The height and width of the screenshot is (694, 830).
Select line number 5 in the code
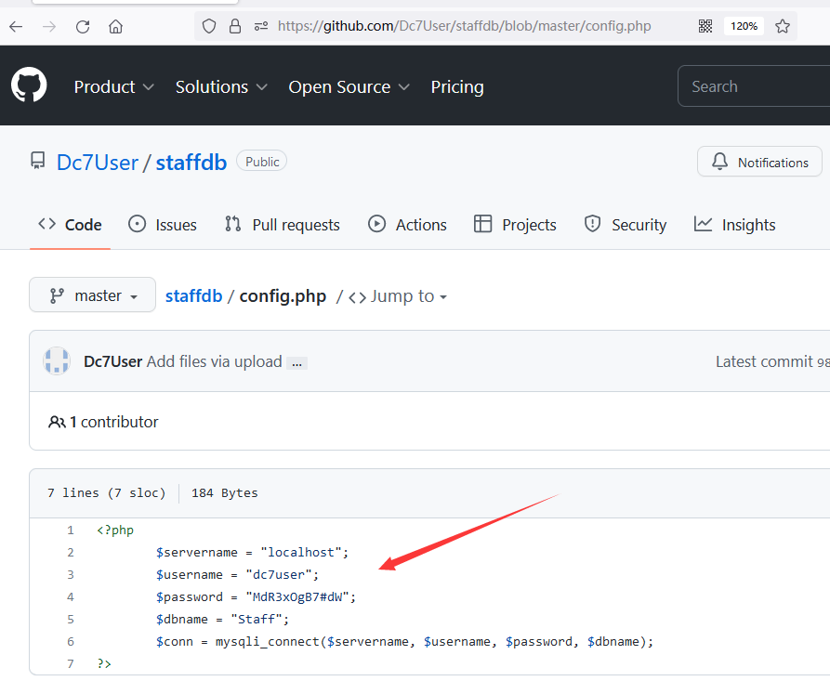(x=70, y=619)
